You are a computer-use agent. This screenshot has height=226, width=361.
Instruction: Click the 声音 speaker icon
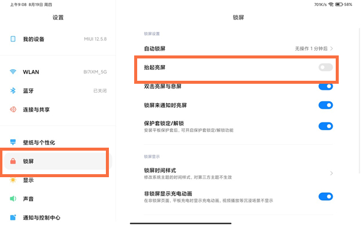(13, 198)
